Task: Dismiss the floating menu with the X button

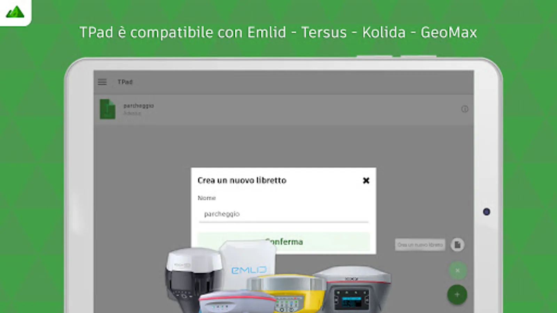Action: coord(457,270)
